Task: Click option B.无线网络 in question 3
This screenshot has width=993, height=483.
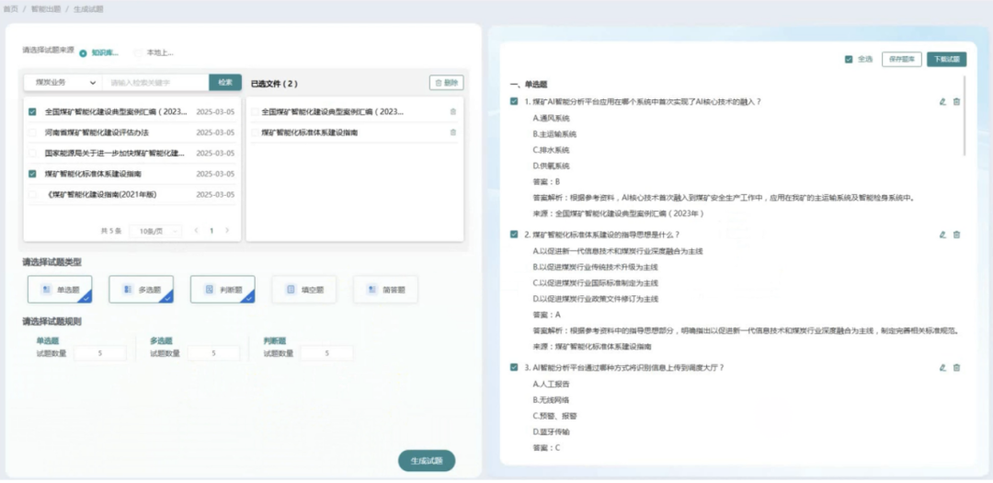Action: pyautogui.click(x=552, y=400)
